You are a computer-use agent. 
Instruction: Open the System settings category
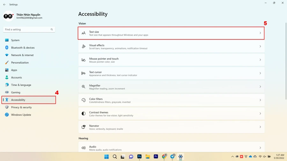coord(28,40)
